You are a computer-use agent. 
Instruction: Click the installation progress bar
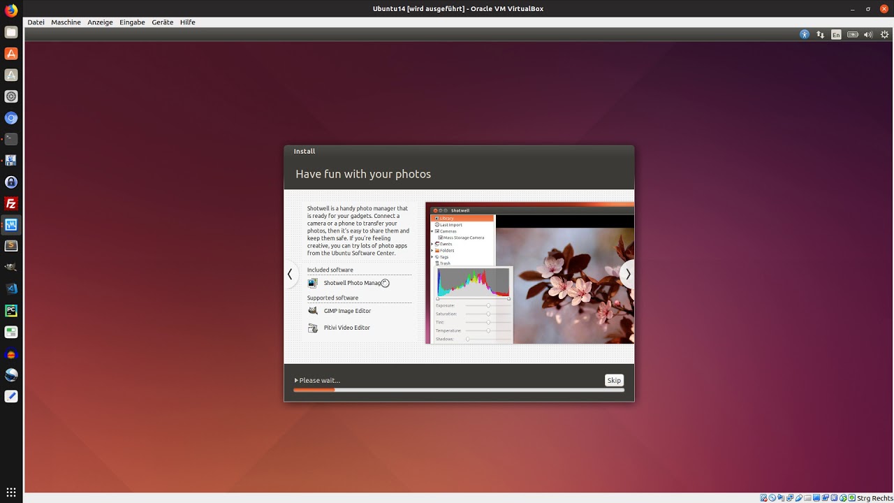point(459,390)
